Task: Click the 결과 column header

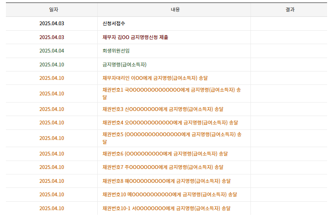Action: tap(290, 10)
